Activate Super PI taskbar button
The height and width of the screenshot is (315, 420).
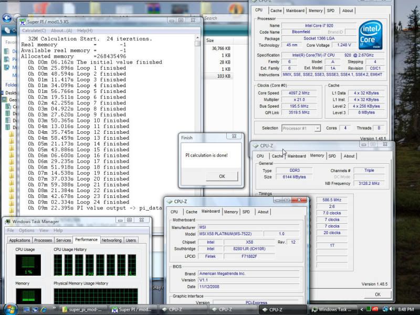pos(132,310)
